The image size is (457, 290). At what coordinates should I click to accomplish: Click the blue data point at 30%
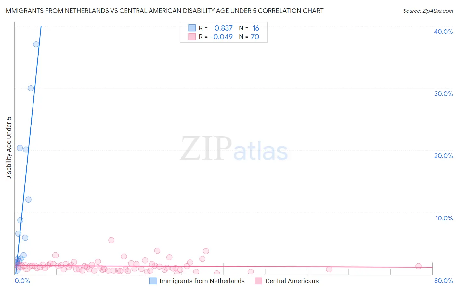(x=31, y=88)
